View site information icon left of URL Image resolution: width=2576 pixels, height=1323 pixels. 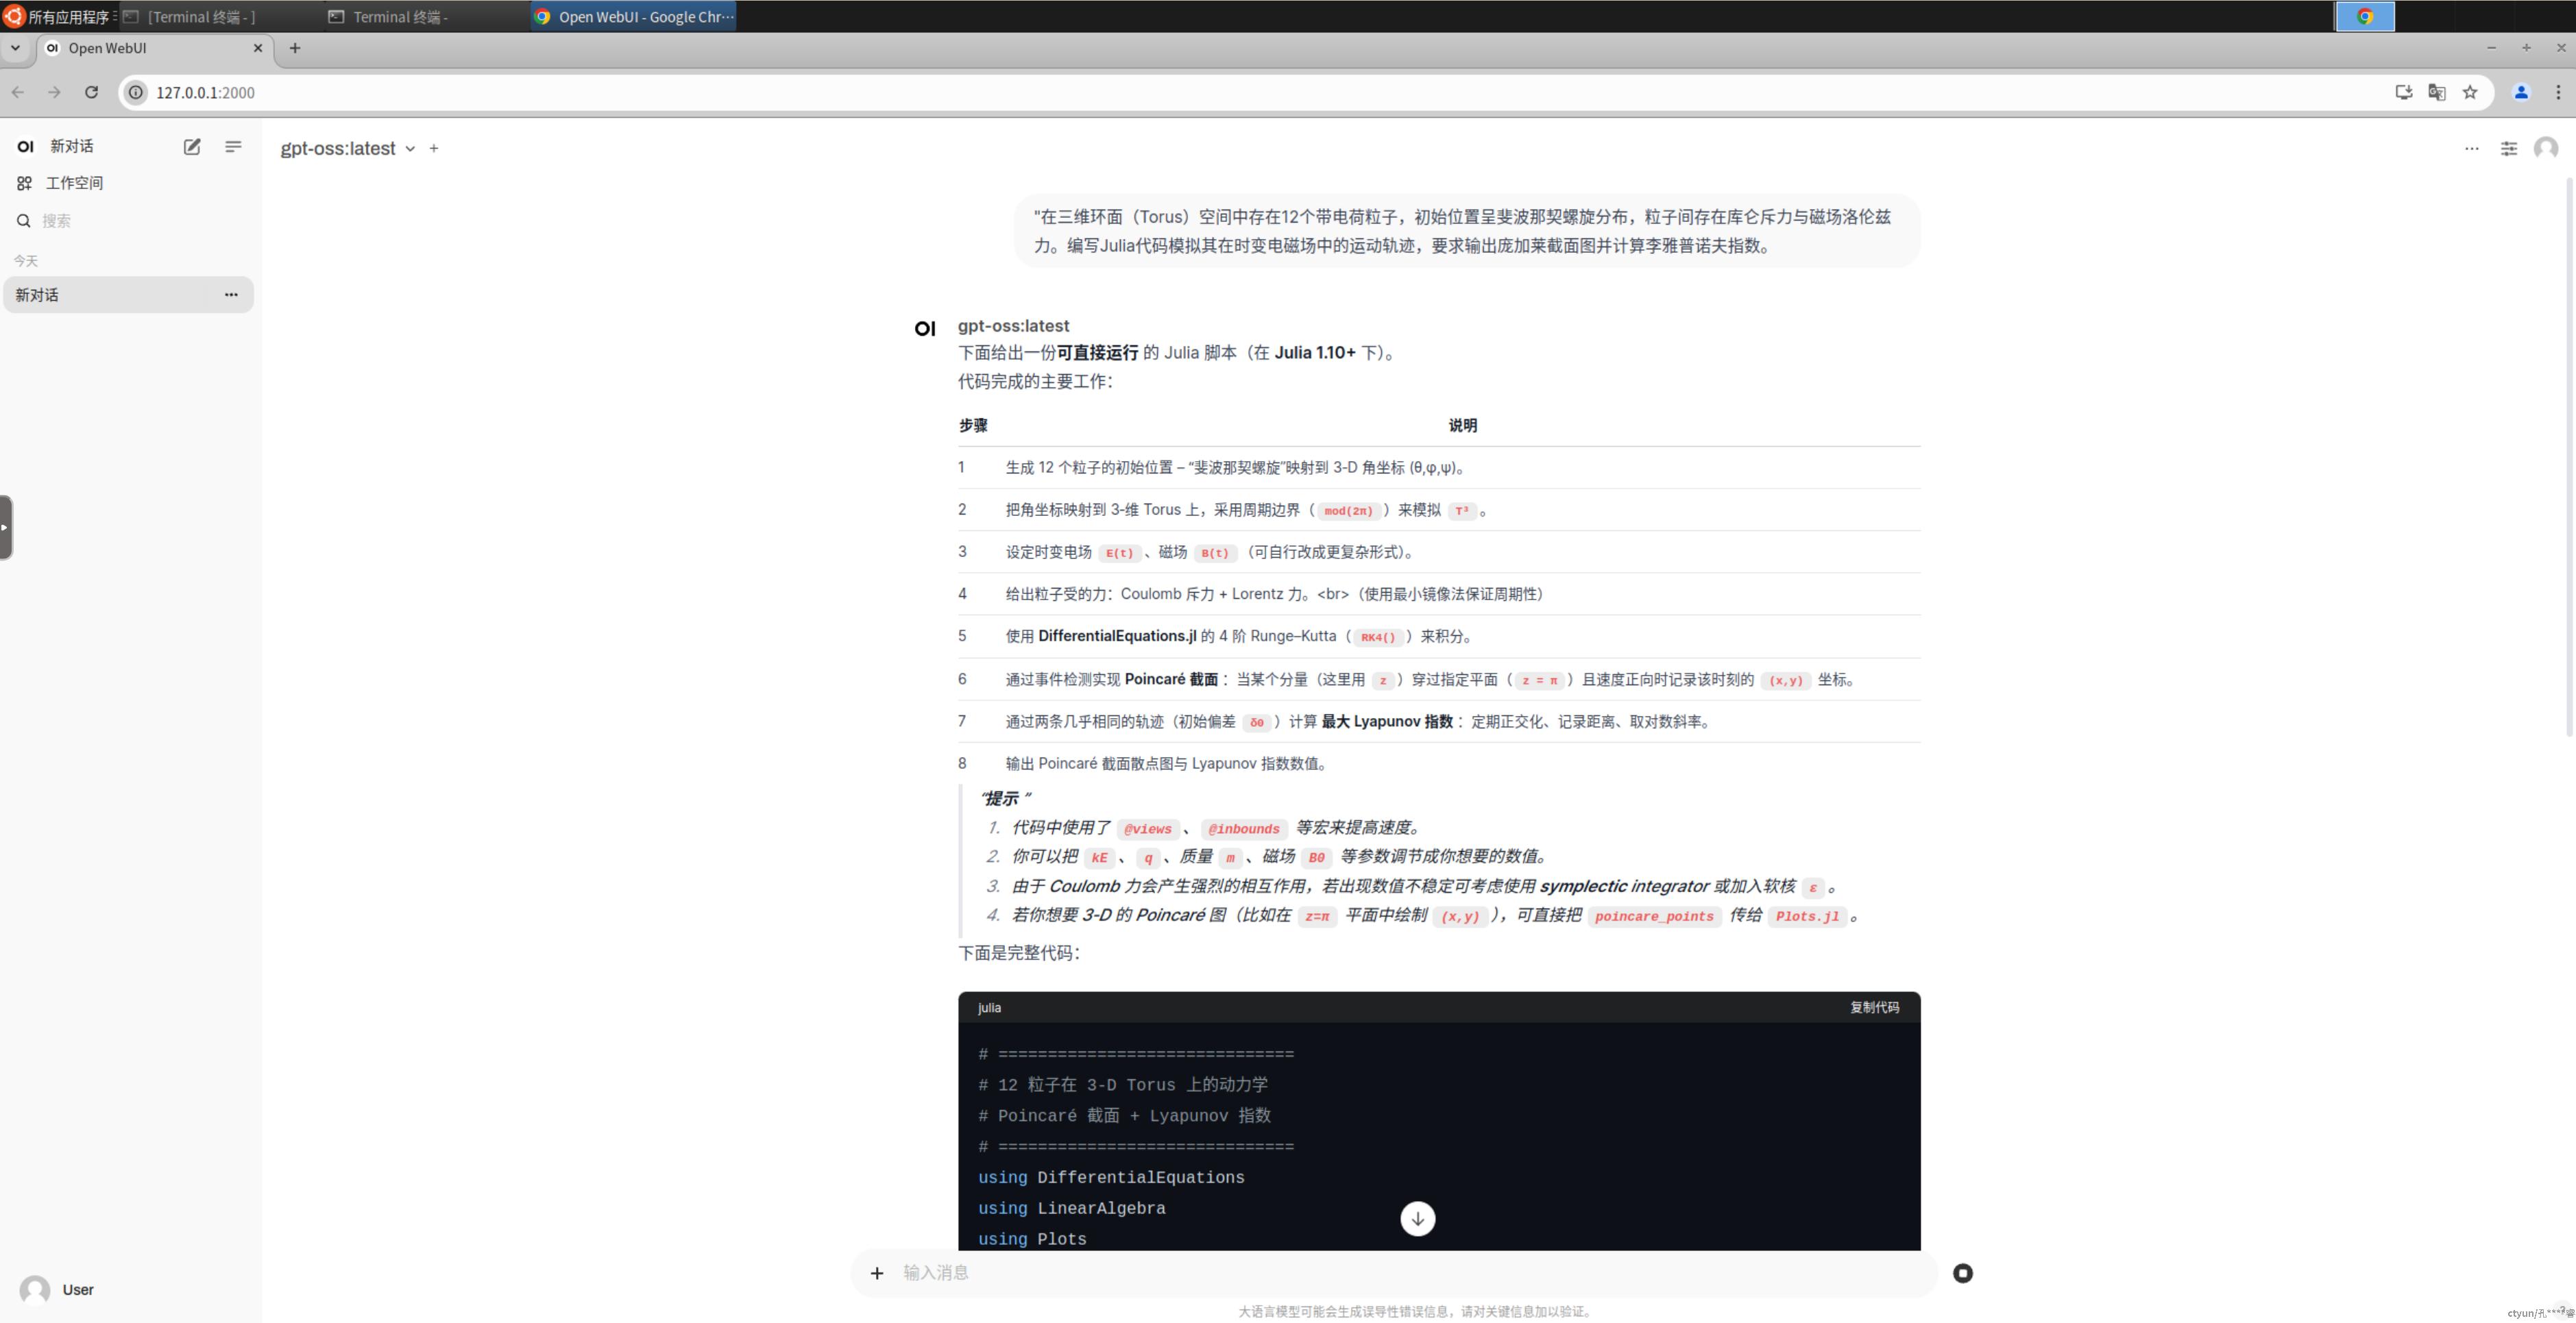click(136, 93)
